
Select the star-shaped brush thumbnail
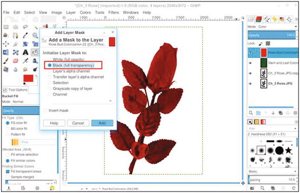[288, 150]
